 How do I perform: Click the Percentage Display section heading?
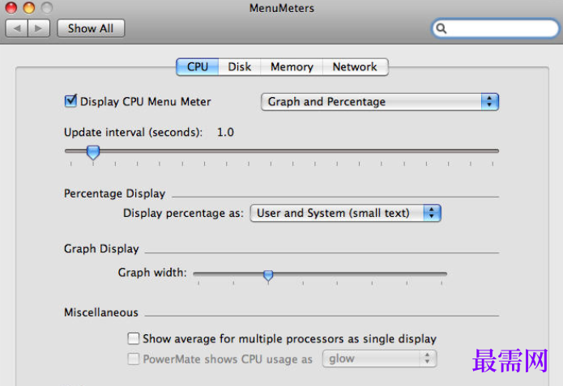[x=114, y=193]
